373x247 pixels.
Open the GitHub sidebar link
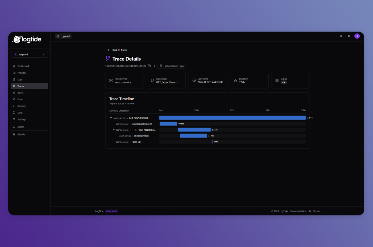(x=21, y=134)
